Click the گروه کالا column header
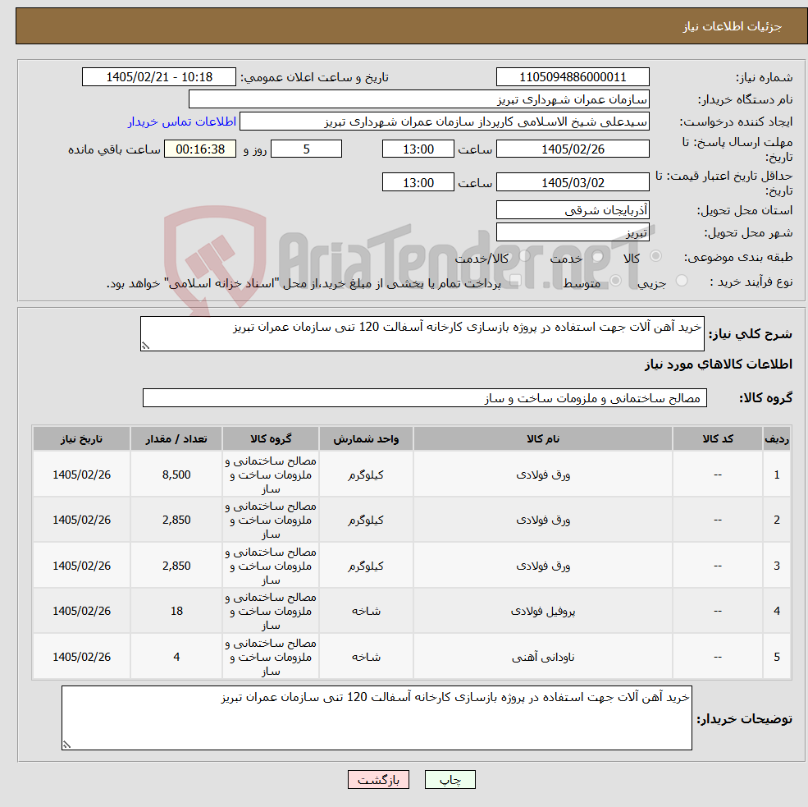The height and width of the screenshot is (807, 808). tap(271, 439)
